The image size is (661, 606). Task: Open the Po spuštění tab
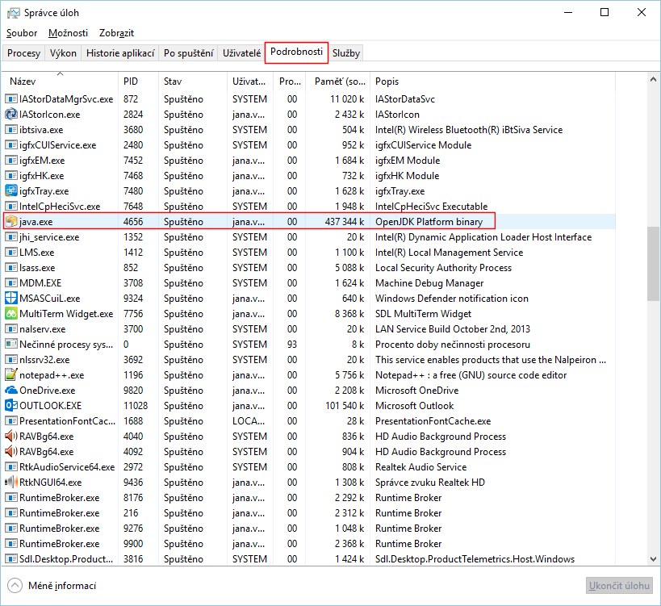coord(188,53)
